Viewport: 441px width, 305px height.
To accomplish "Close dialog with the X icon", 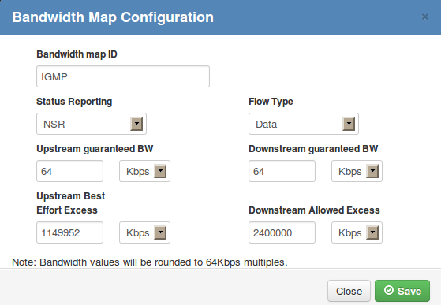I will (425, 17).
